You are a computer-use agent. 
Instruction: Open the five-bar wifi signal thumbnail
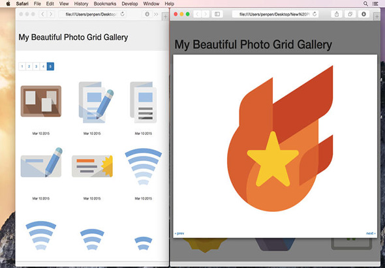coord(144,167)
